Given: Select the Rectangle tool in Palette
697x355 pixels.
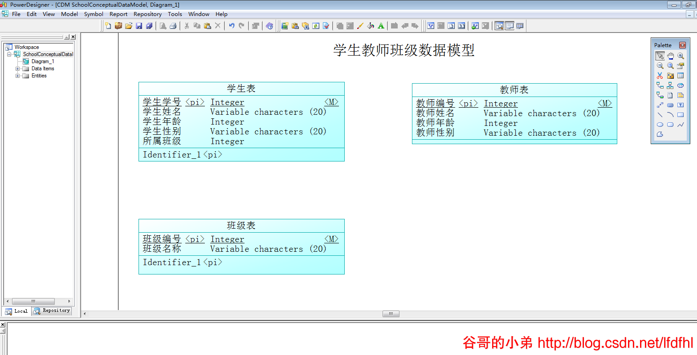Looking at the screenshot, I should click(681, 115).
